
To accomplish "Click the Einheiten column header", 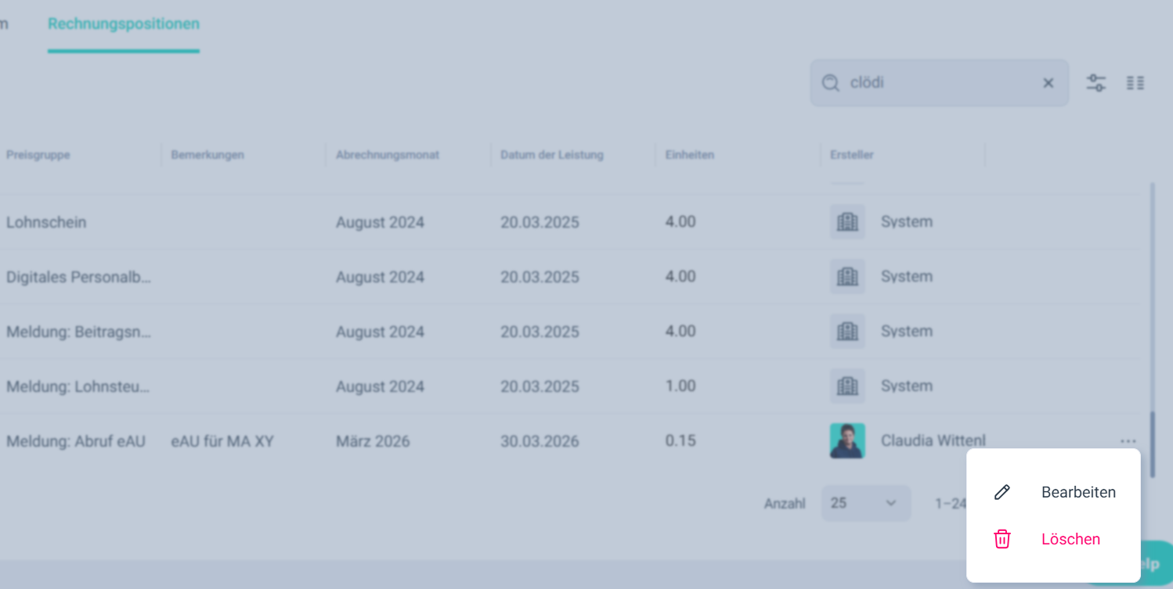I will tap(689, 155).
